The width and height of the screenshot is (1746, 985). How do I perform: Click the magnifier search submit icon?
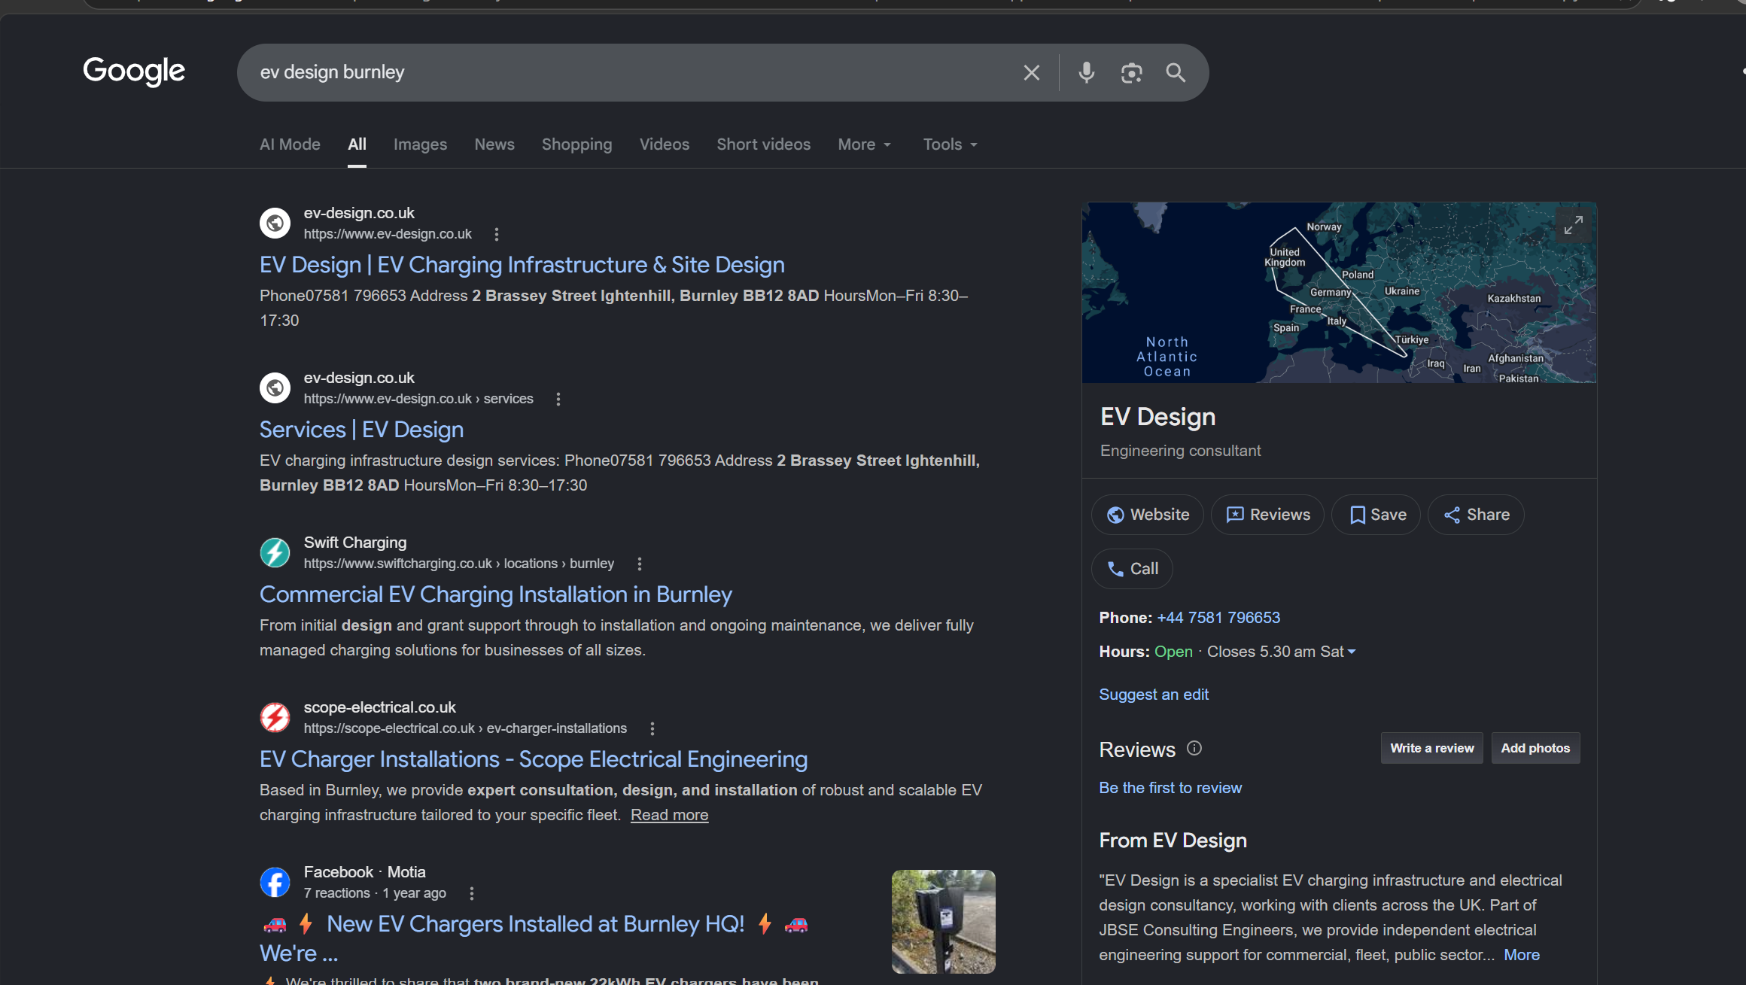point(1176,72)
